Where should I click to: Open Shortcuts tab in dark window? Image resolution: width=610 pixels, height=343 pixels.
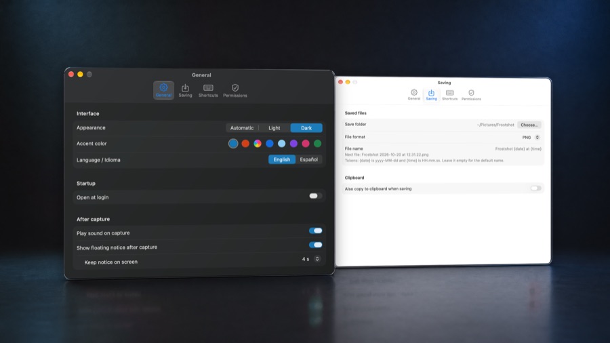click(208, 90)
